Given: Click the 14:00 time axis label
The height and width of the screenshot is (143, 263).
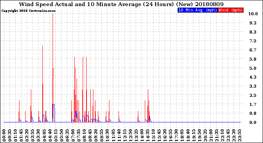Looking at the screenshot, I should click(142, 135).
